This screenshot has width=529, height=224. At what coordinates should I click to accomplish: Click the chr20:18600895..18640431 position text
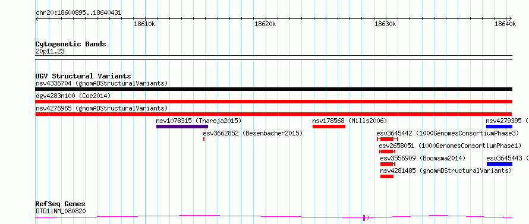coord(78,13)
